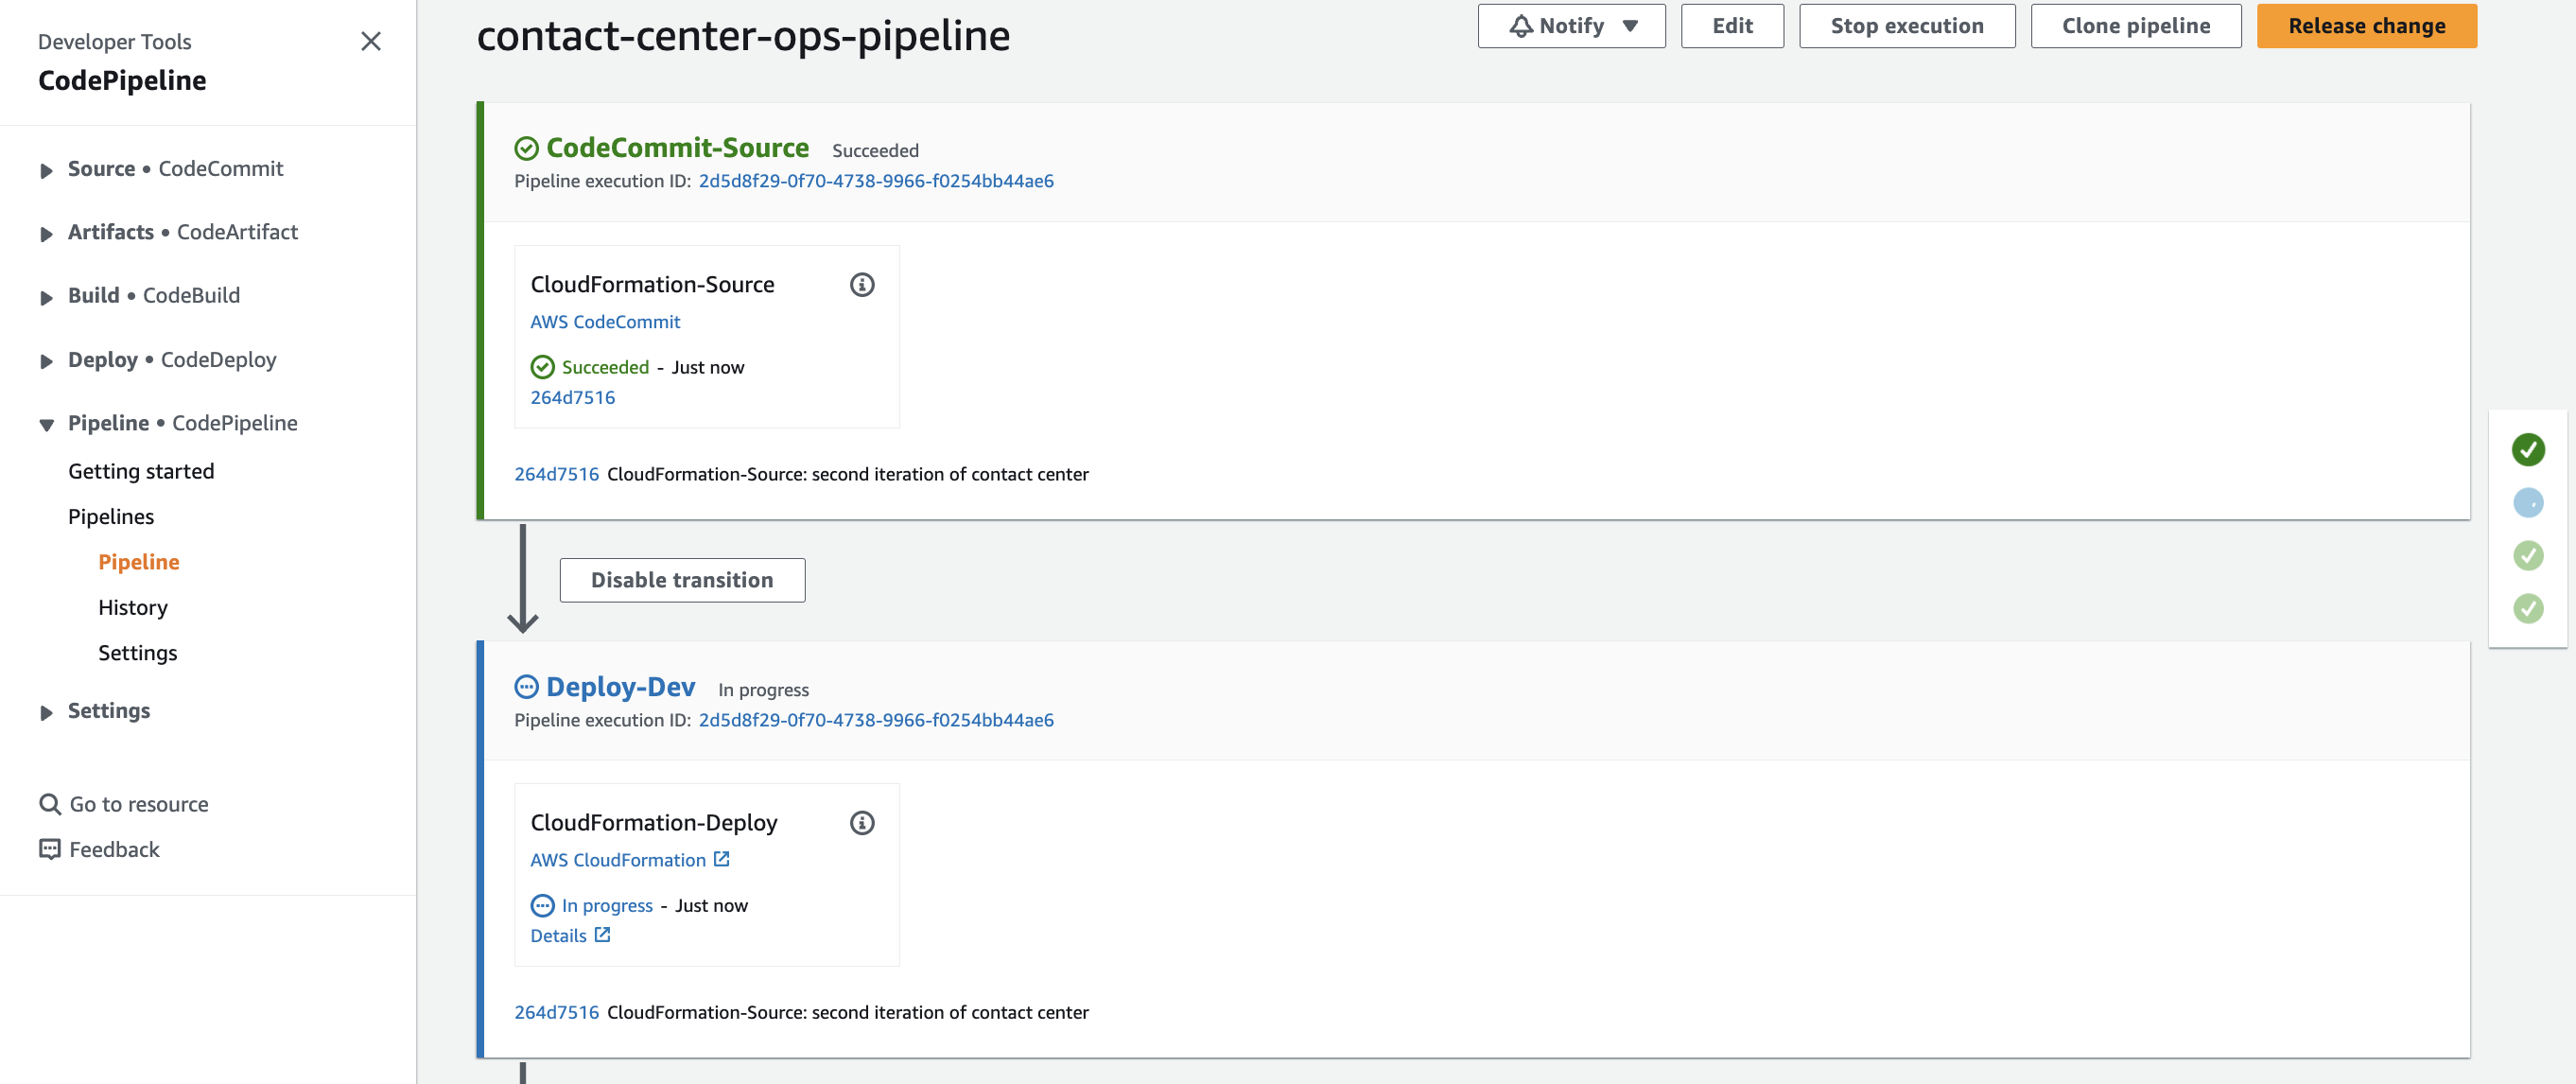The width and height of the screenshot is (2576, 1084).
Task: Jump to last stage via bottom checkmark indicator
Action: (2528, 608)
